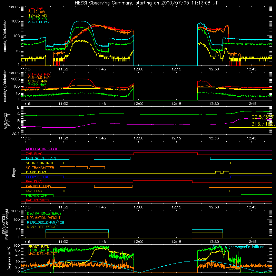Screen dimensions: 276x276
Task: Click the 12-25 keV legend label
Action: click(38, 15)
